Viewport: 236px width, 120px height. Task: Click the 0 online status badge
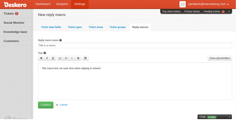click(x=212, y=117)
